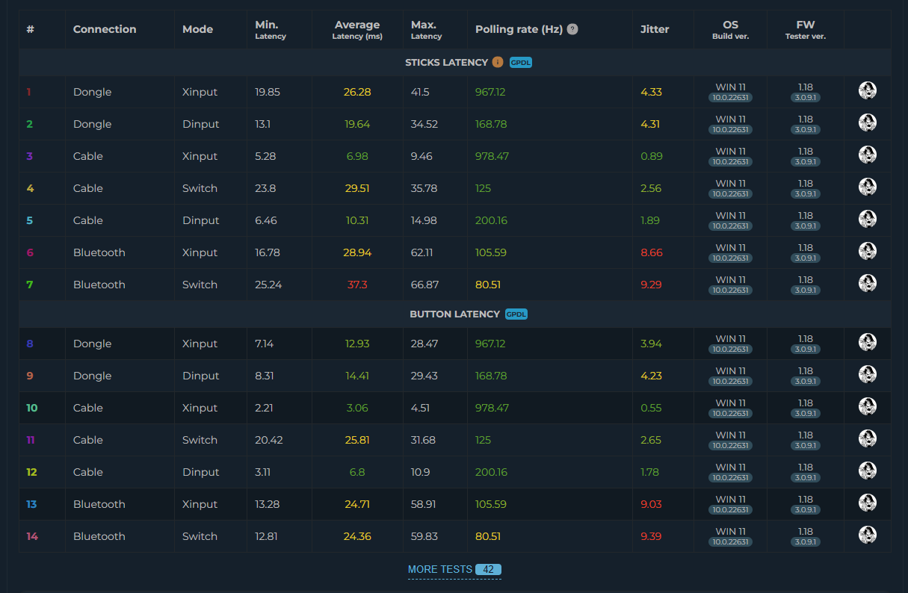Open tester avatar in row 6

868,252
